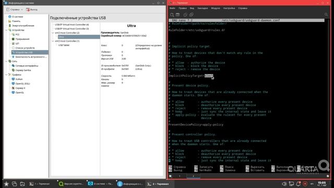Screen dimensions: 334x188
Task: Open Закладки menu in terminal window
Action: pyautogui.click(x=202, y=8)
